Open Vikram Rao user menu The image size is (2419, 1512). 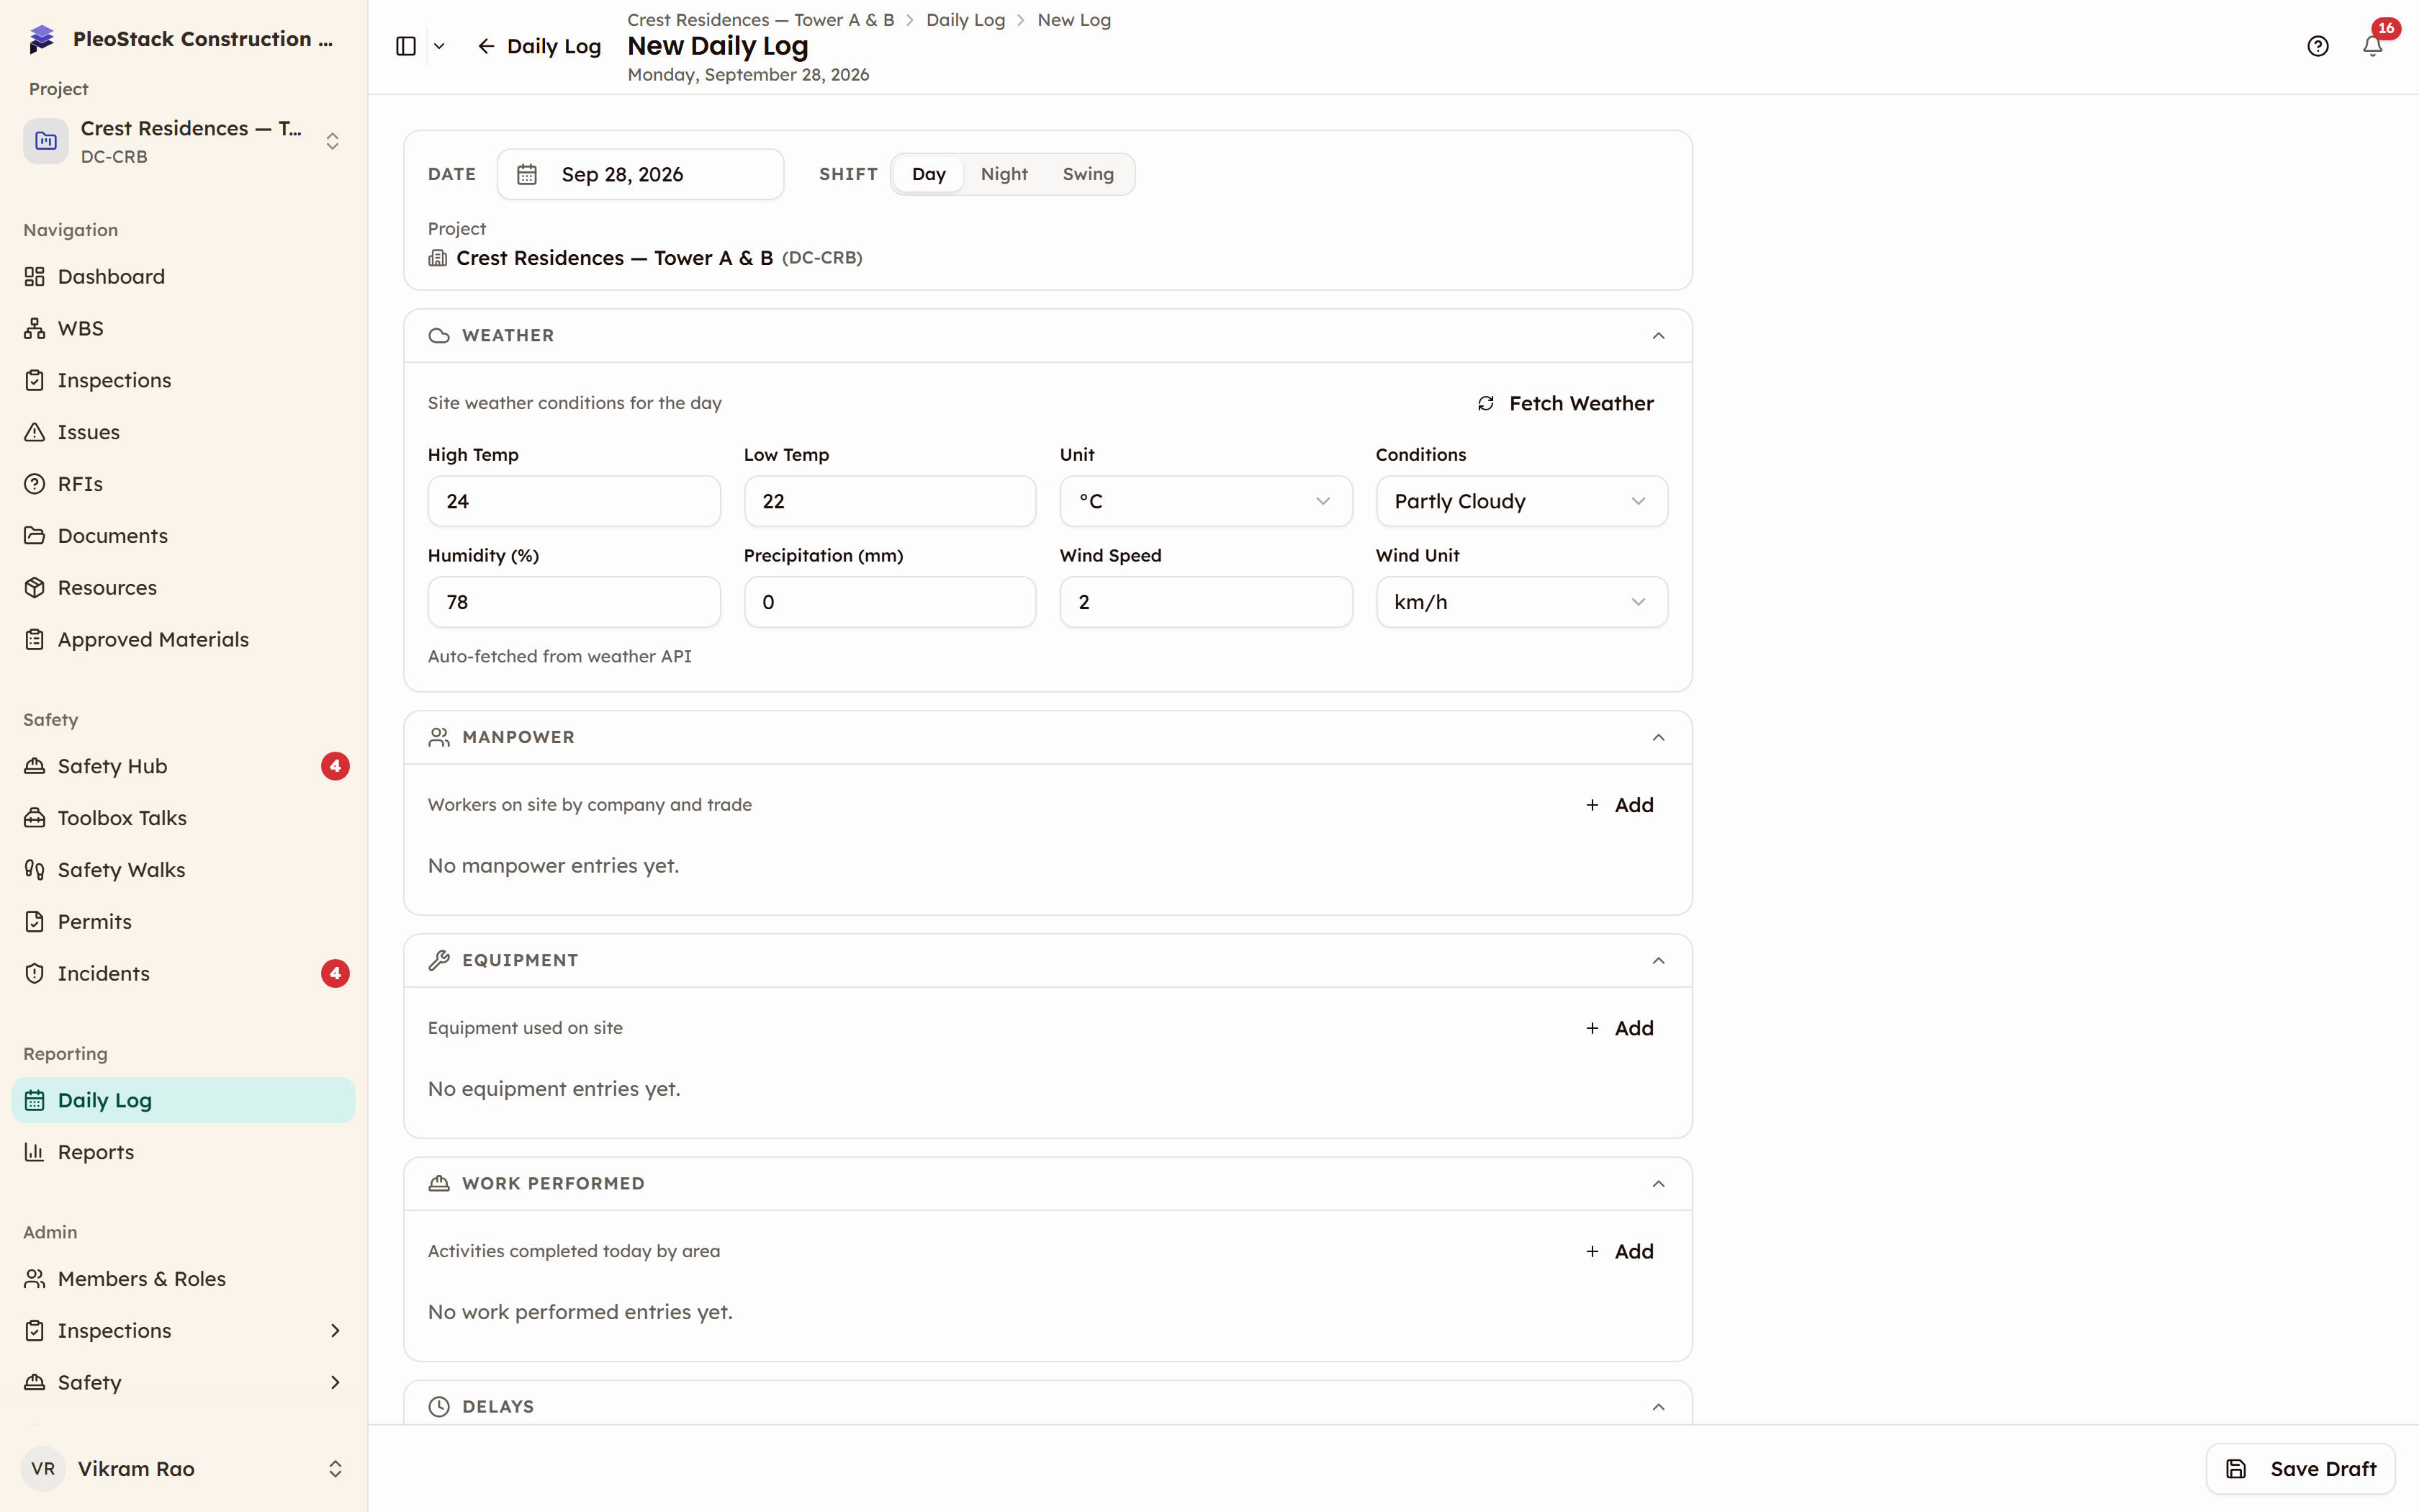[x=184, y=1469]
